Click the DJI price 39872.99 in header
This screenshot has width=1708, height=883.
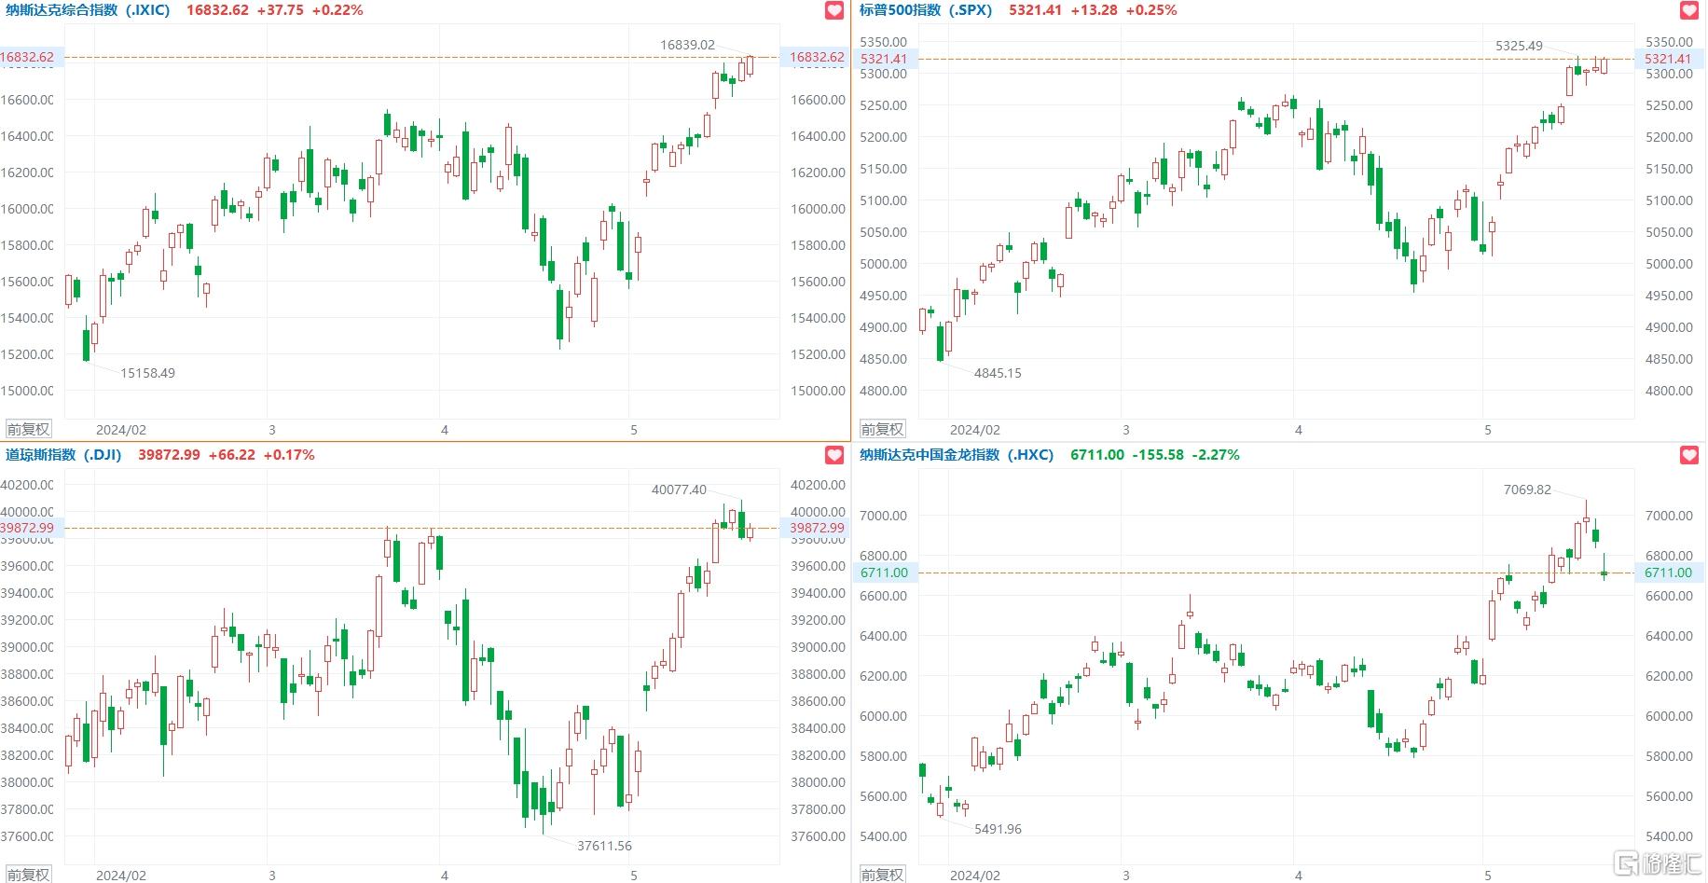[169, 455]
